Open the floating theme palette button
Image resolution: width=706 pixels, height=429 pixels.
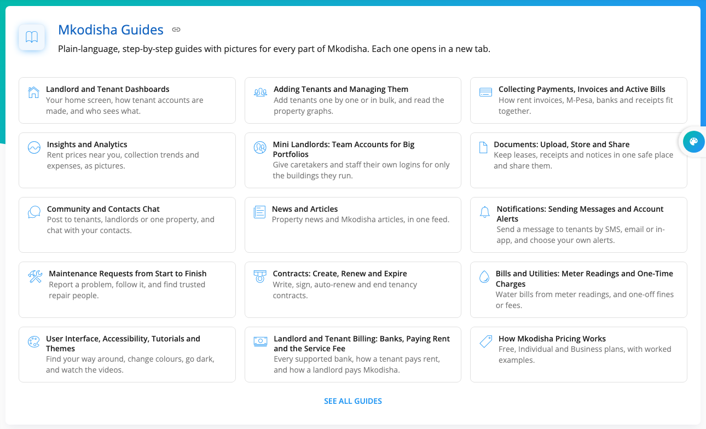pos(693,142)
